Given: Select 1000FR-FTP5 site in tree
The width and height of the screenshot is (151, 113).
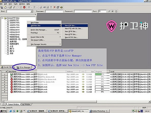Looking at the screenshot, I should click(x=14, y=23).
